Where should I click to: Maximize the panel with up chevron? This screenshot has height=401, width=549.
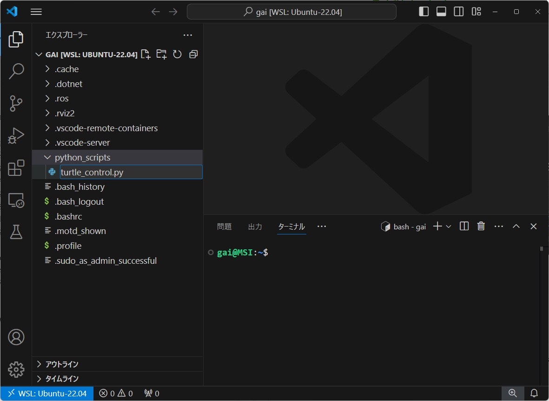516,227
